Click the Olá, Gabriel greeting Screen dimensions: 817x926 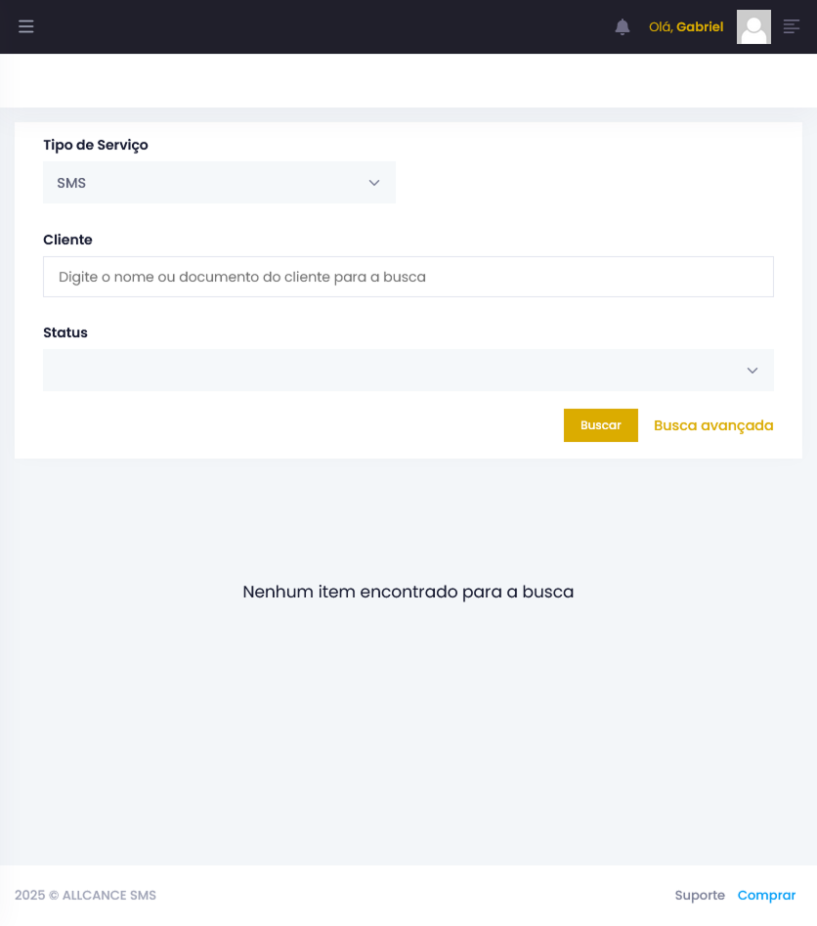686,27
